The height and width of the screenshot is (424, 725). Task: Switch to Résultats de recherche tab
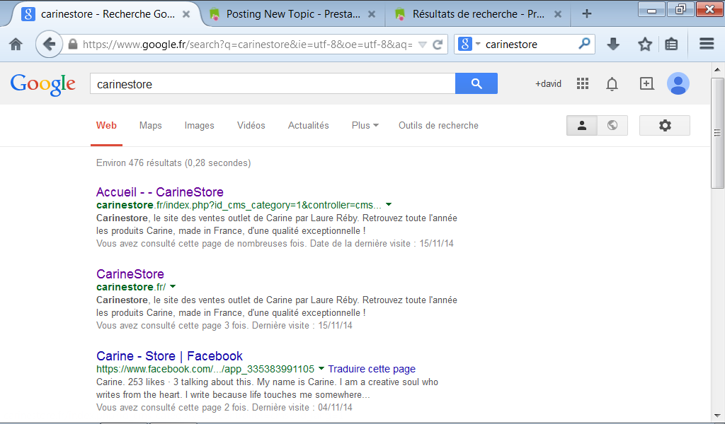(479, 14)
